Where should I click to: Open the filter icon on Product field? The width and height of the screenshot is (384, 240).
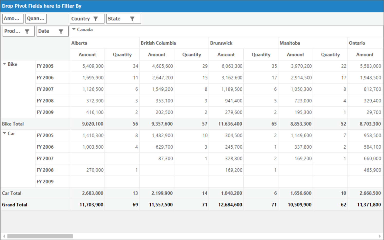pyautogui.click(x=27, y=31)
